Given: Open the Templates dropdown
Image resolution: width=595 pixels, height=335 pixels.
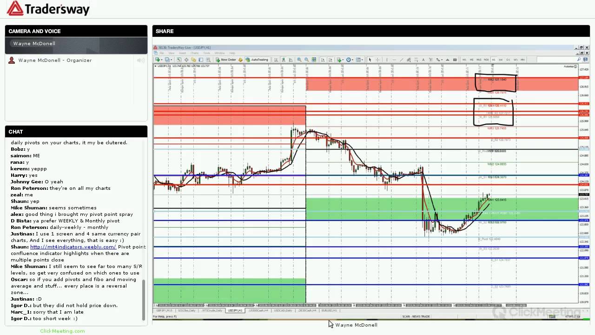Looking at the screenshot, I should (x=359, y=60).
